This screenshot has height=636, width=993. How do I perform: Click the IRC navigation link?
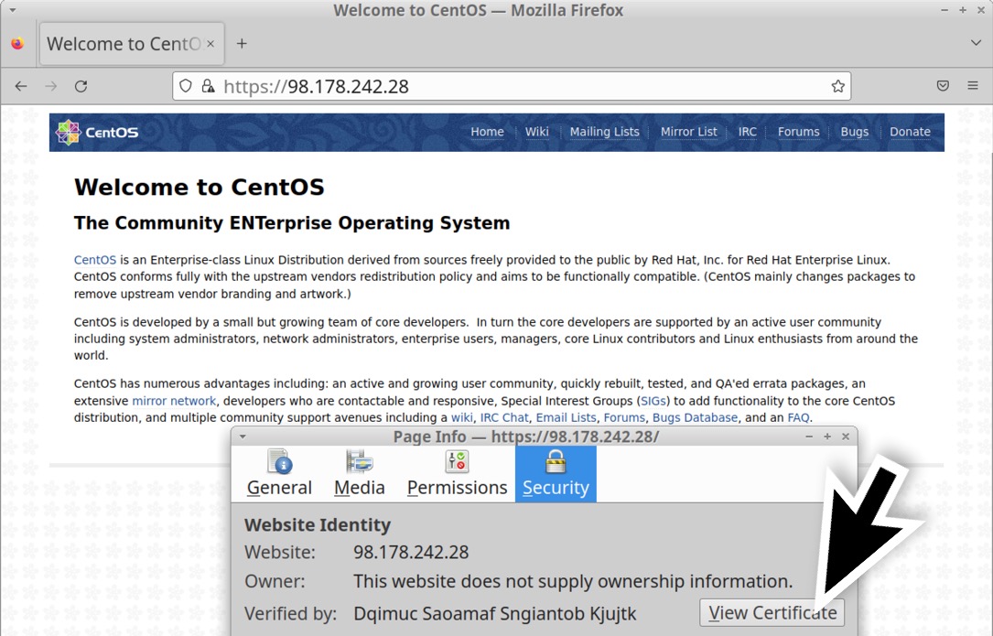[x=748, y=132]
